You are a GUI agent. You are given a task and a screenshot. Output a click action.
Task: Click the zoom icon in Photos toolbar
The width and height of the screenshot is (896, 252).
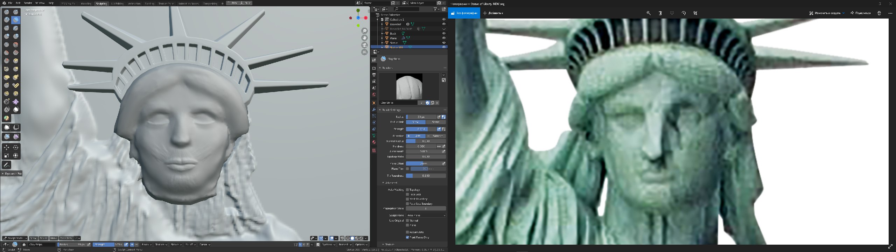tap(649, 13)
